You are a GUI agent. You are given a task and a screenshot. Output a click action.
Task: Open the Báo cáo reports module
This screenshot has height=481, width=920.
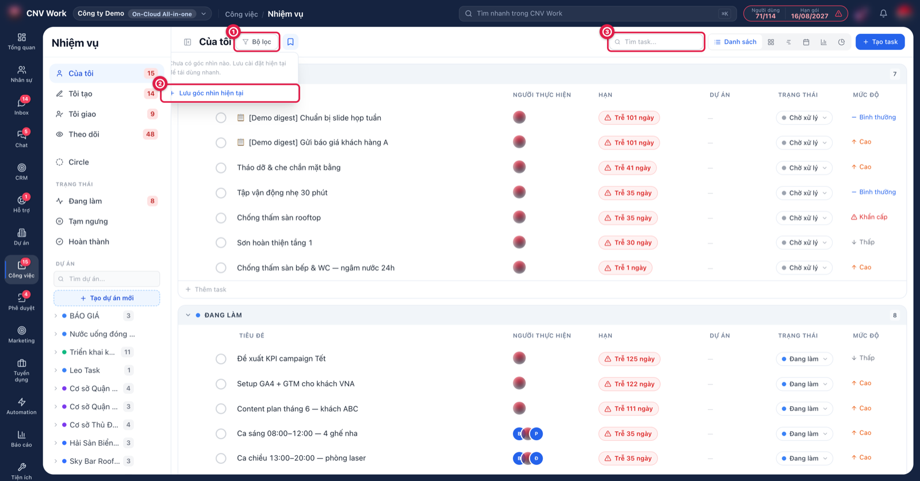(x=21, y=438)
